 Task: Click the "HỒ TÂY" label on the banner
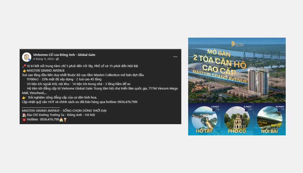click(204, 131)
